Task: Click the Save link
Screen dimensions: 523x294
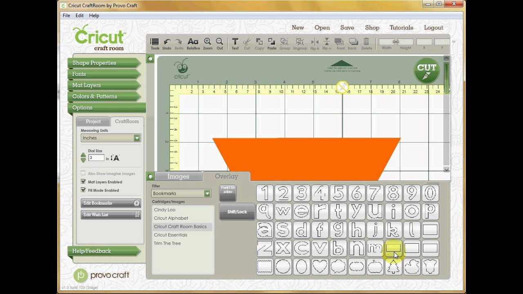Action: coord(347,28)
